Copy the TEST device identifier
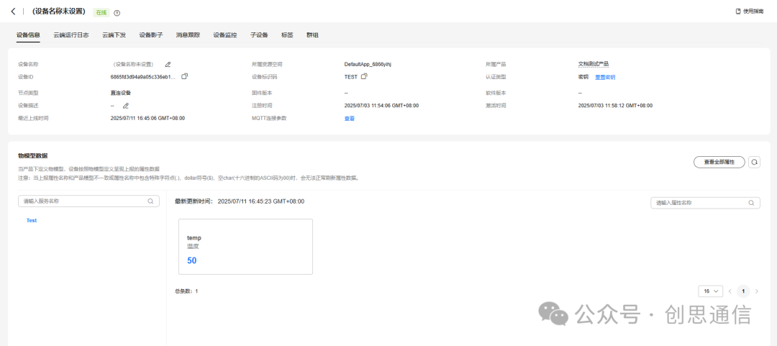Image resolution: width=777 pixels, height=346 pixels. tap(364, 76)
